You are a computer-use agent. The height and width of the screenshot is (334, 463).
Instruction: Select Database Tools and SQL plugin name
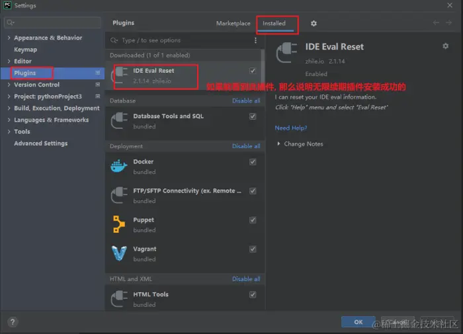(168, 116)
